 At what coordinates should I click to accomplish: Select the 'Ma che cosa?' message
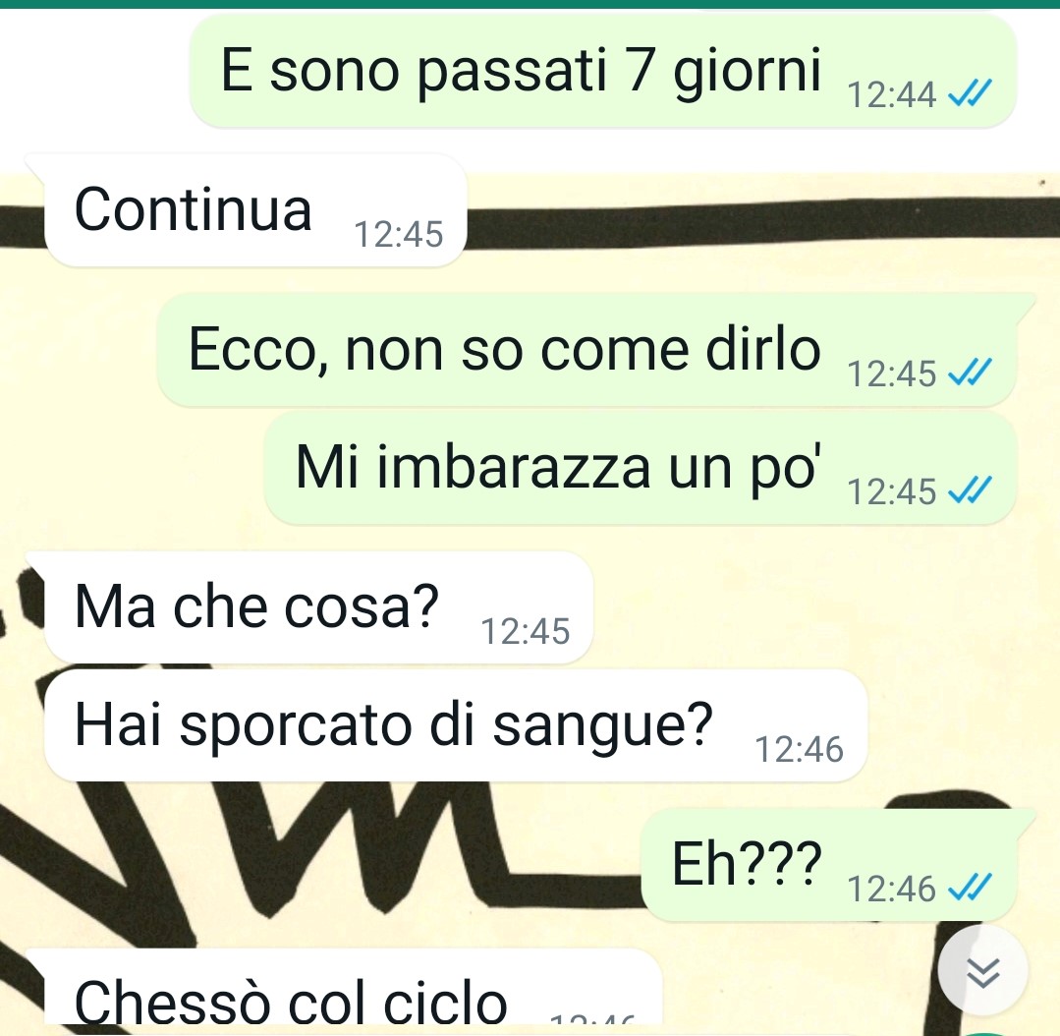(318, 607)
